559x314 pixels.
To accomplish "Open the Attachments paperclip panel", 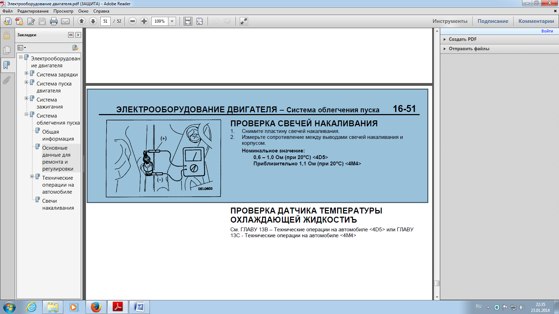I will [x=7, y=81].
